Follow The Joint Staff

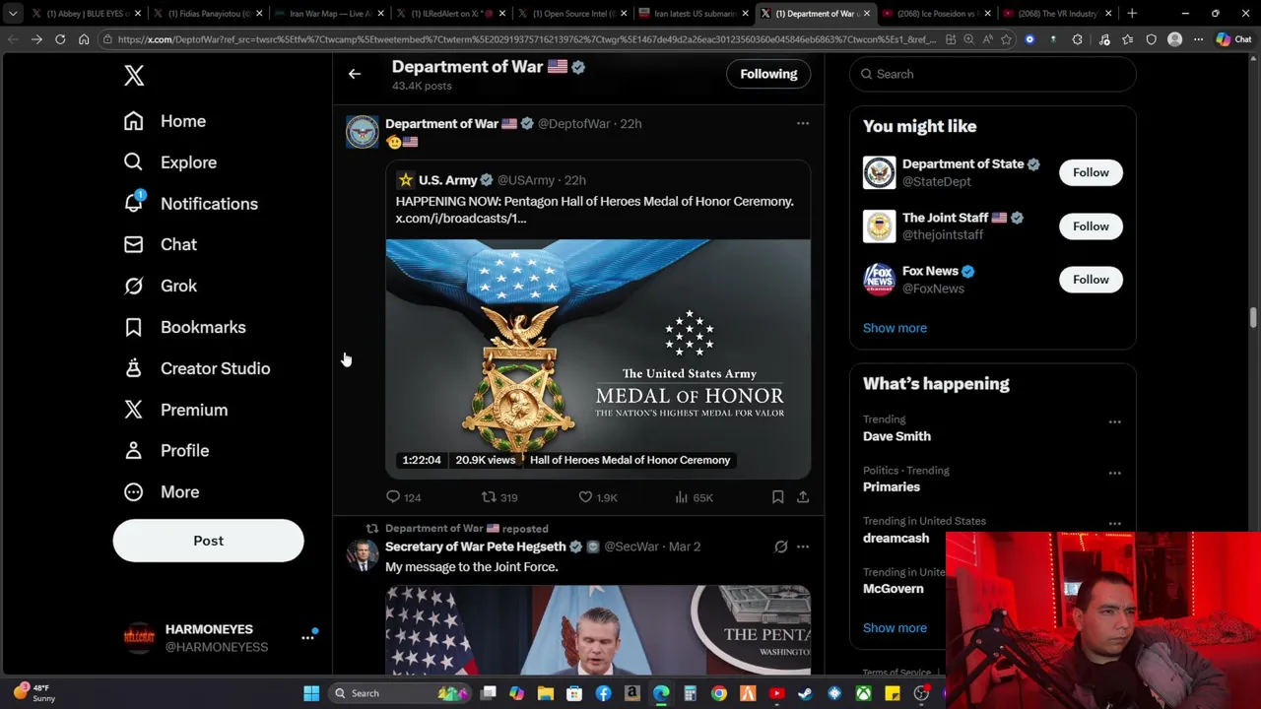tap(1091, 226)
